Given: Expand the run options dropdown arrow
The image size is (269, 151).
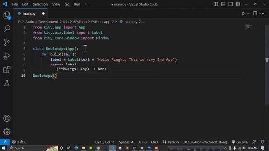Looking at the screenshot, I should tap(248, 13).
